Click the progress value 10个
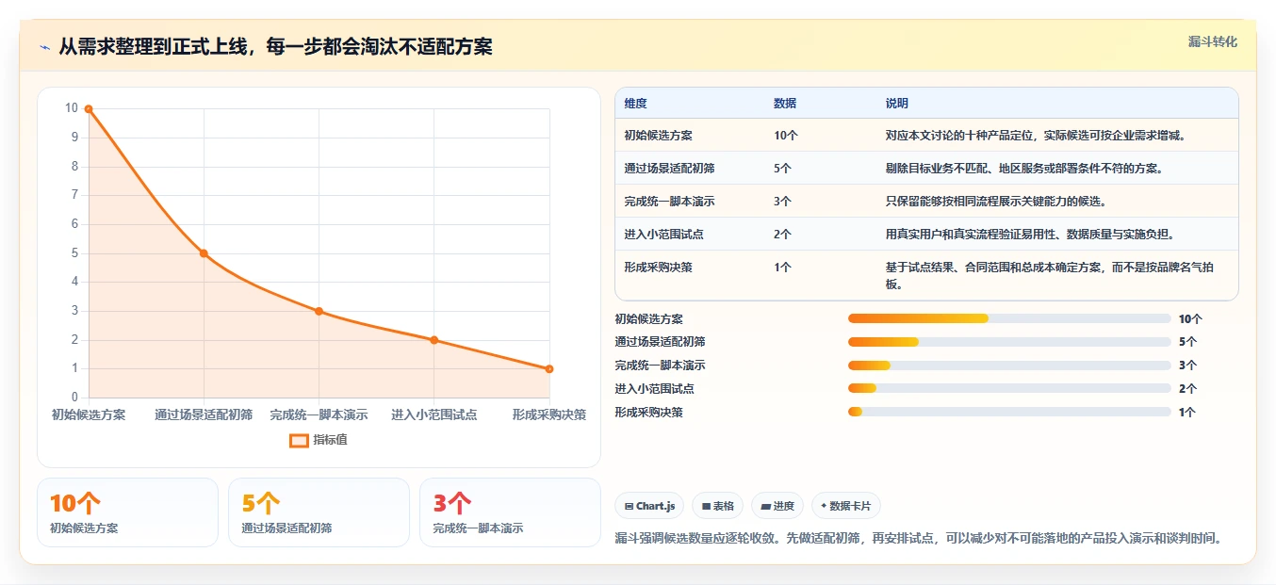The height and width of the screenshot is (585, 1276). (x=1190, y=319)
